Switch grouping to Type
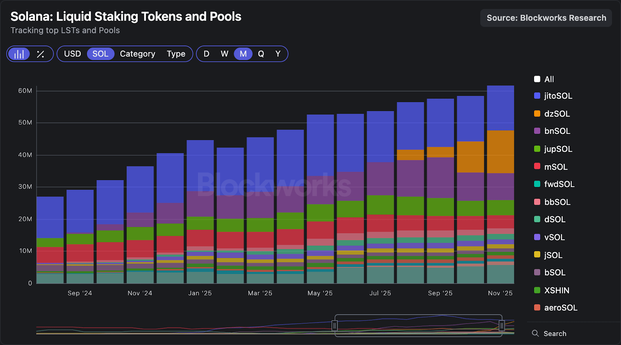The height and width of the screenshot is (345, 621). pos(176,54)
